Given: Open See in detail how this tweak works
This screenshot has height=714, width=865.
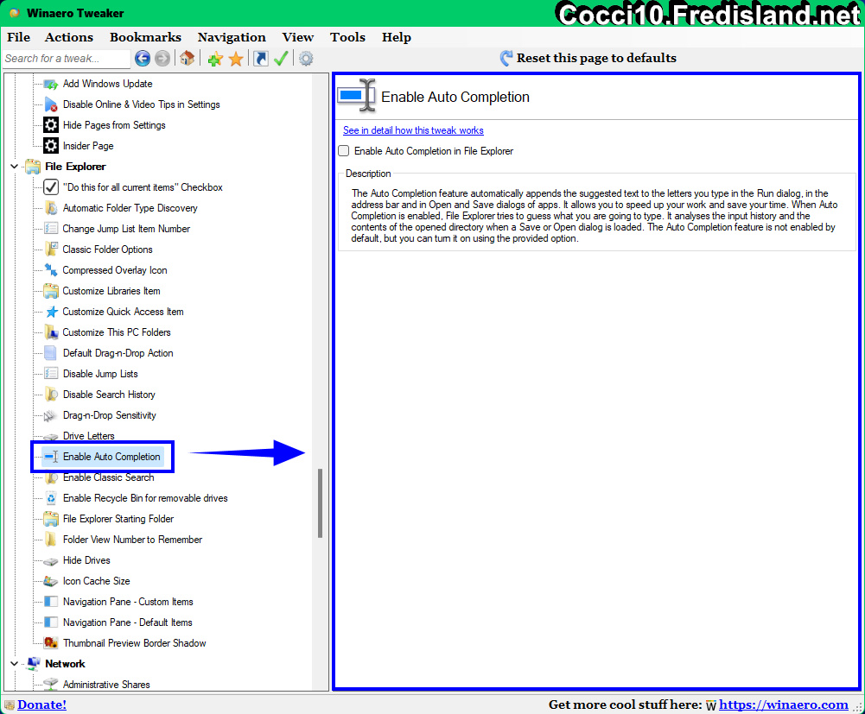Looking at the screenshot, I should click(x=413, y=130).
